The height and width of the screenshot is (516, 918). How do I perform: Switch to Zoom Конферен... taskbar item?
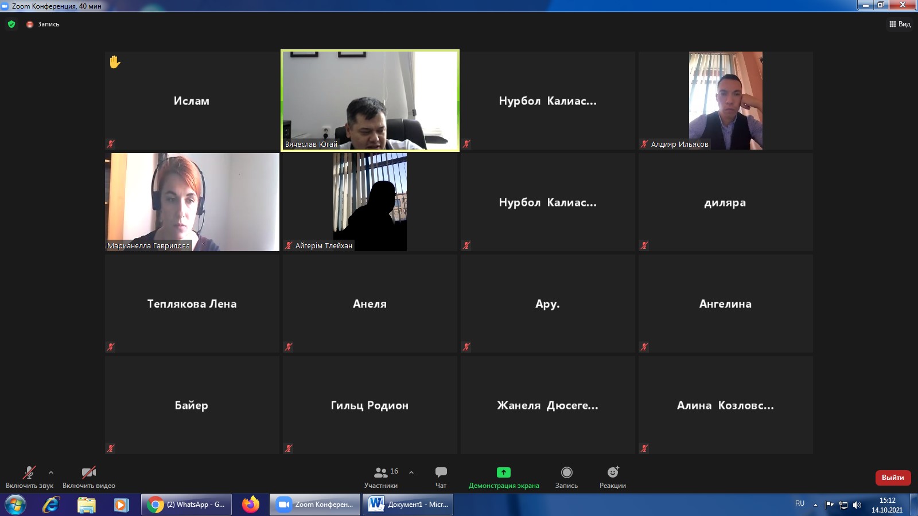pos(316,505)
